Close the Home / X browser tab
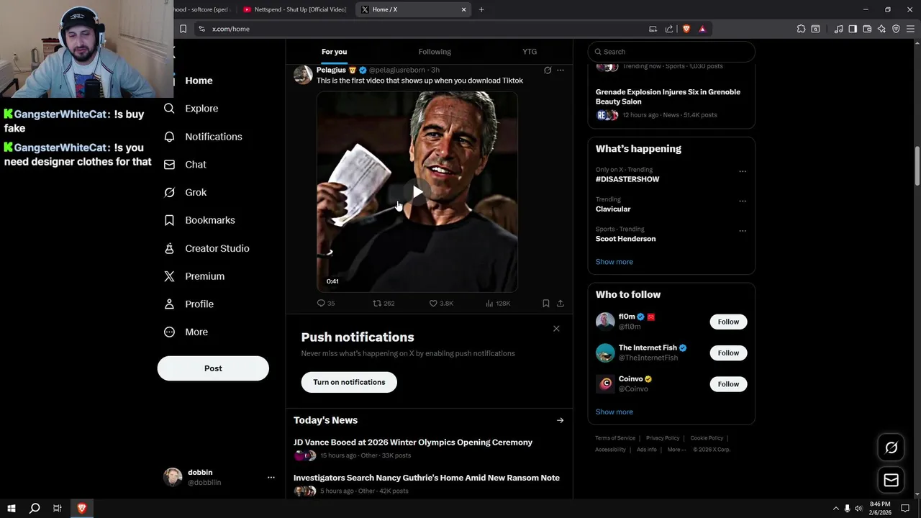Screen dimensions: 921x518 pyautogui.click(x=463, y=9)
